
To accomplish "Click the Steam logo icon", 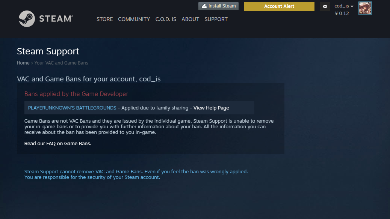I will 27,19.
